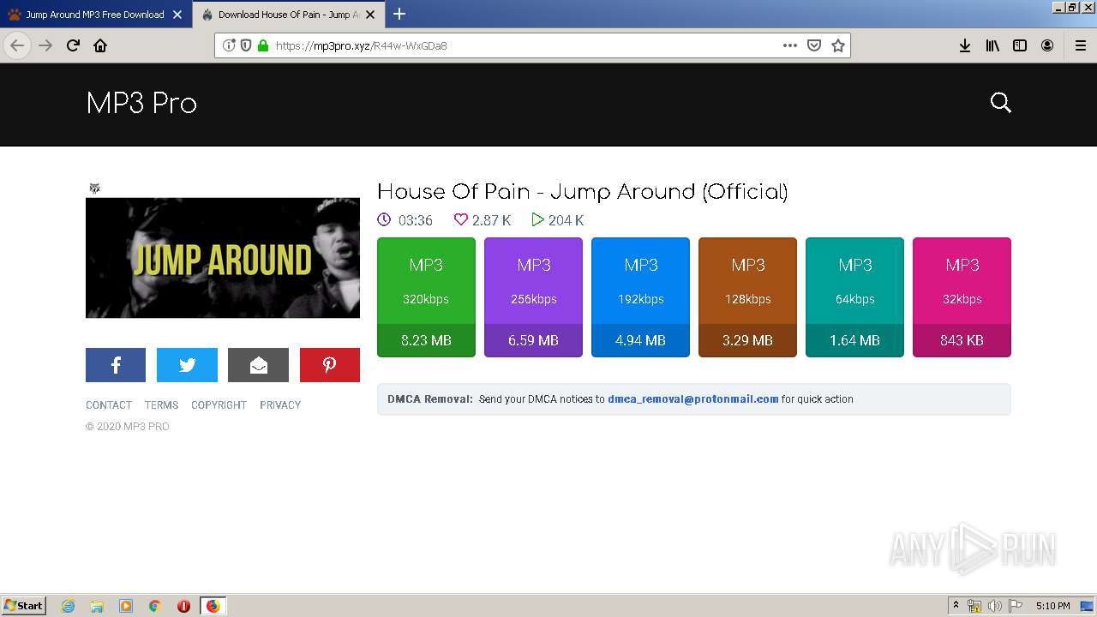The image size is (1097, 617).
Task: Download the 192kbps MP3
Action: tap(640, 297)
